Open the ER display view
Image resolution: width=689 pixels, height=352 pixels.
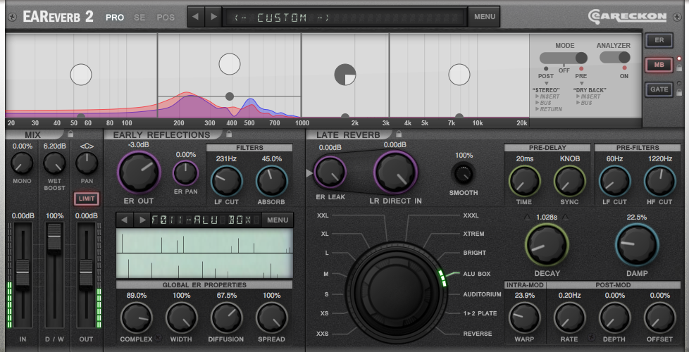pos(659,40)
